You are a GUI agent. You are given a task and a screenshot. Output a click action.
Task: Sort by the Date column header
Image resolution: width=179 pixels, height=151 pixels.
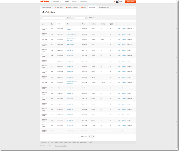(61, 24)
